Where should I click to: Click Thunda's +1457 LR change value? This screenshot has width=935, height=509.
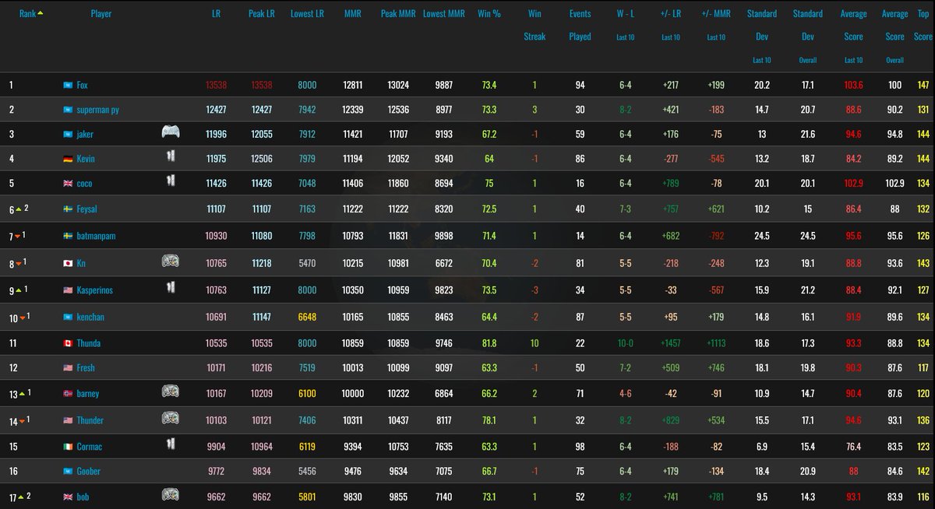coord(670,343)
